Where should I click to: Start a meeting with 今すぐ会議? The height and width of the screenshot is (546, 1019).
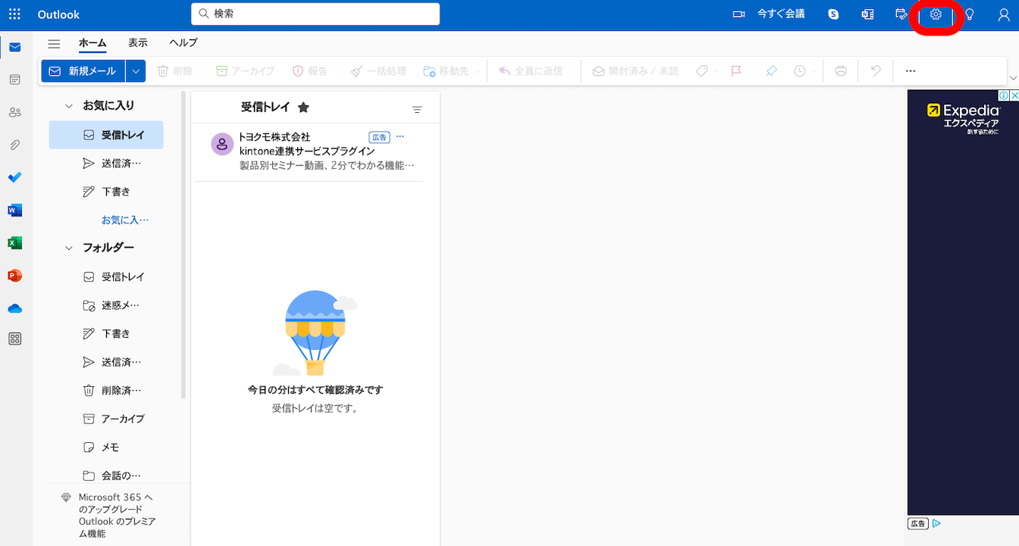point(770,14)
